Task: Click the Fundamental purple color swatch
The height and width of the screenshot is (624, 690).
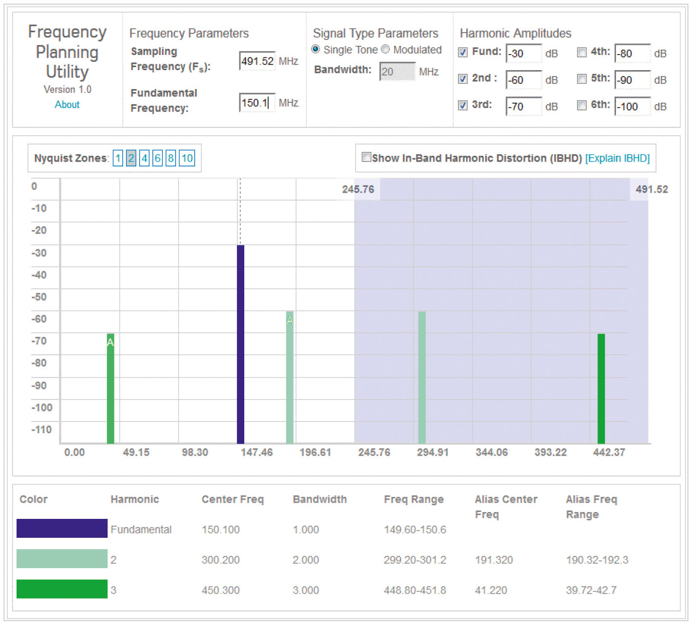Action: click(x=62, y=529)
